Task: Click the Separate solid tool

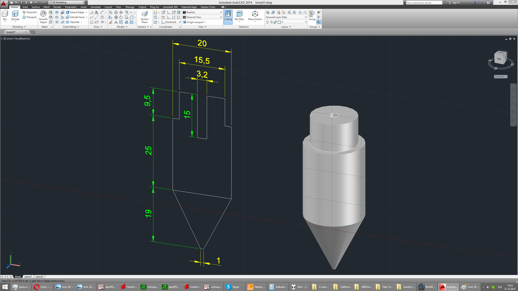Action: coord(74,22)
